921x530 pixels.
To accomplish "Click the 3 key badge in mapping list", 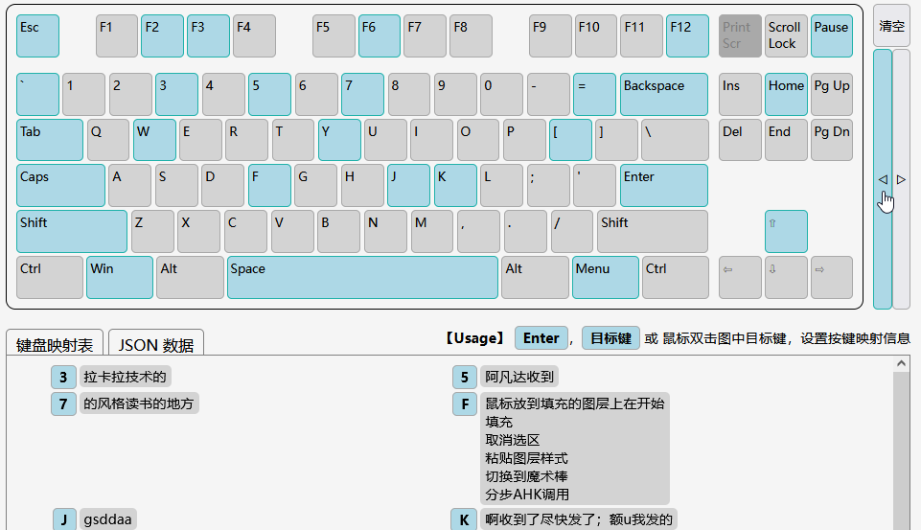I will pyautogui.click(x=63, y=378).
